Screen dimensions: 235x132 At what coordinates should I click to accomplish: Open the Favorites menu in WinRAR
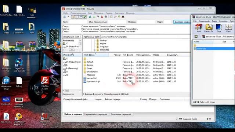(223, 21)
